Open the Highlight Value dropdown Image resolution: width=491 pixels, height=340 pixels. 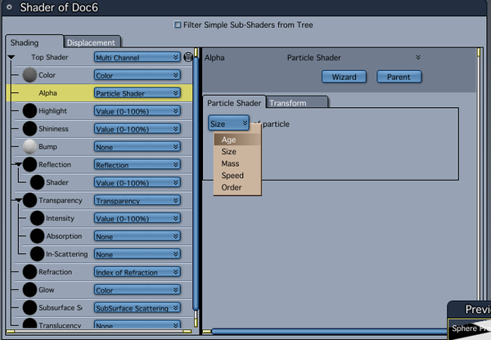coord(137,111)
